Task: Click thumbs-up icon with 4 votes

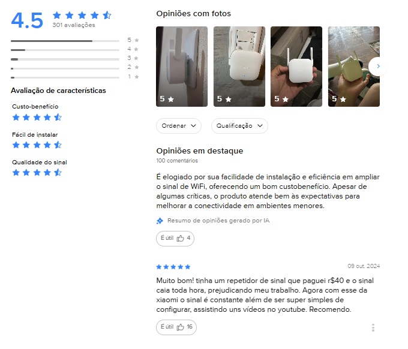Action: coord(181,238)
